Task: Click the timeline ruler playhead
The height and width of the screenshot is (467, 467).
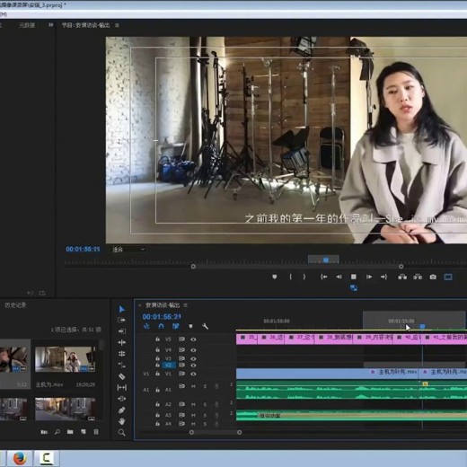Action: pyautogui.click(x=422, y=326)
